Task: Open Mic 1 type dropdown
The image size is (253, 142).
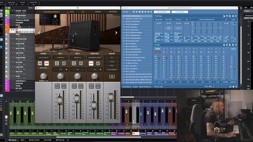Action: (x=60, y=58)
